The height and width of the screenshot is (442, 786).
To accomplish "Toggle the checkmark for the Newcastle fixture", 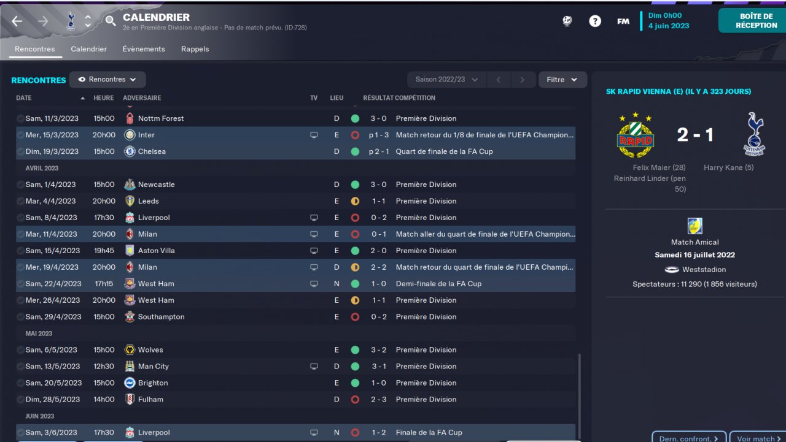I will pos(20,185).
